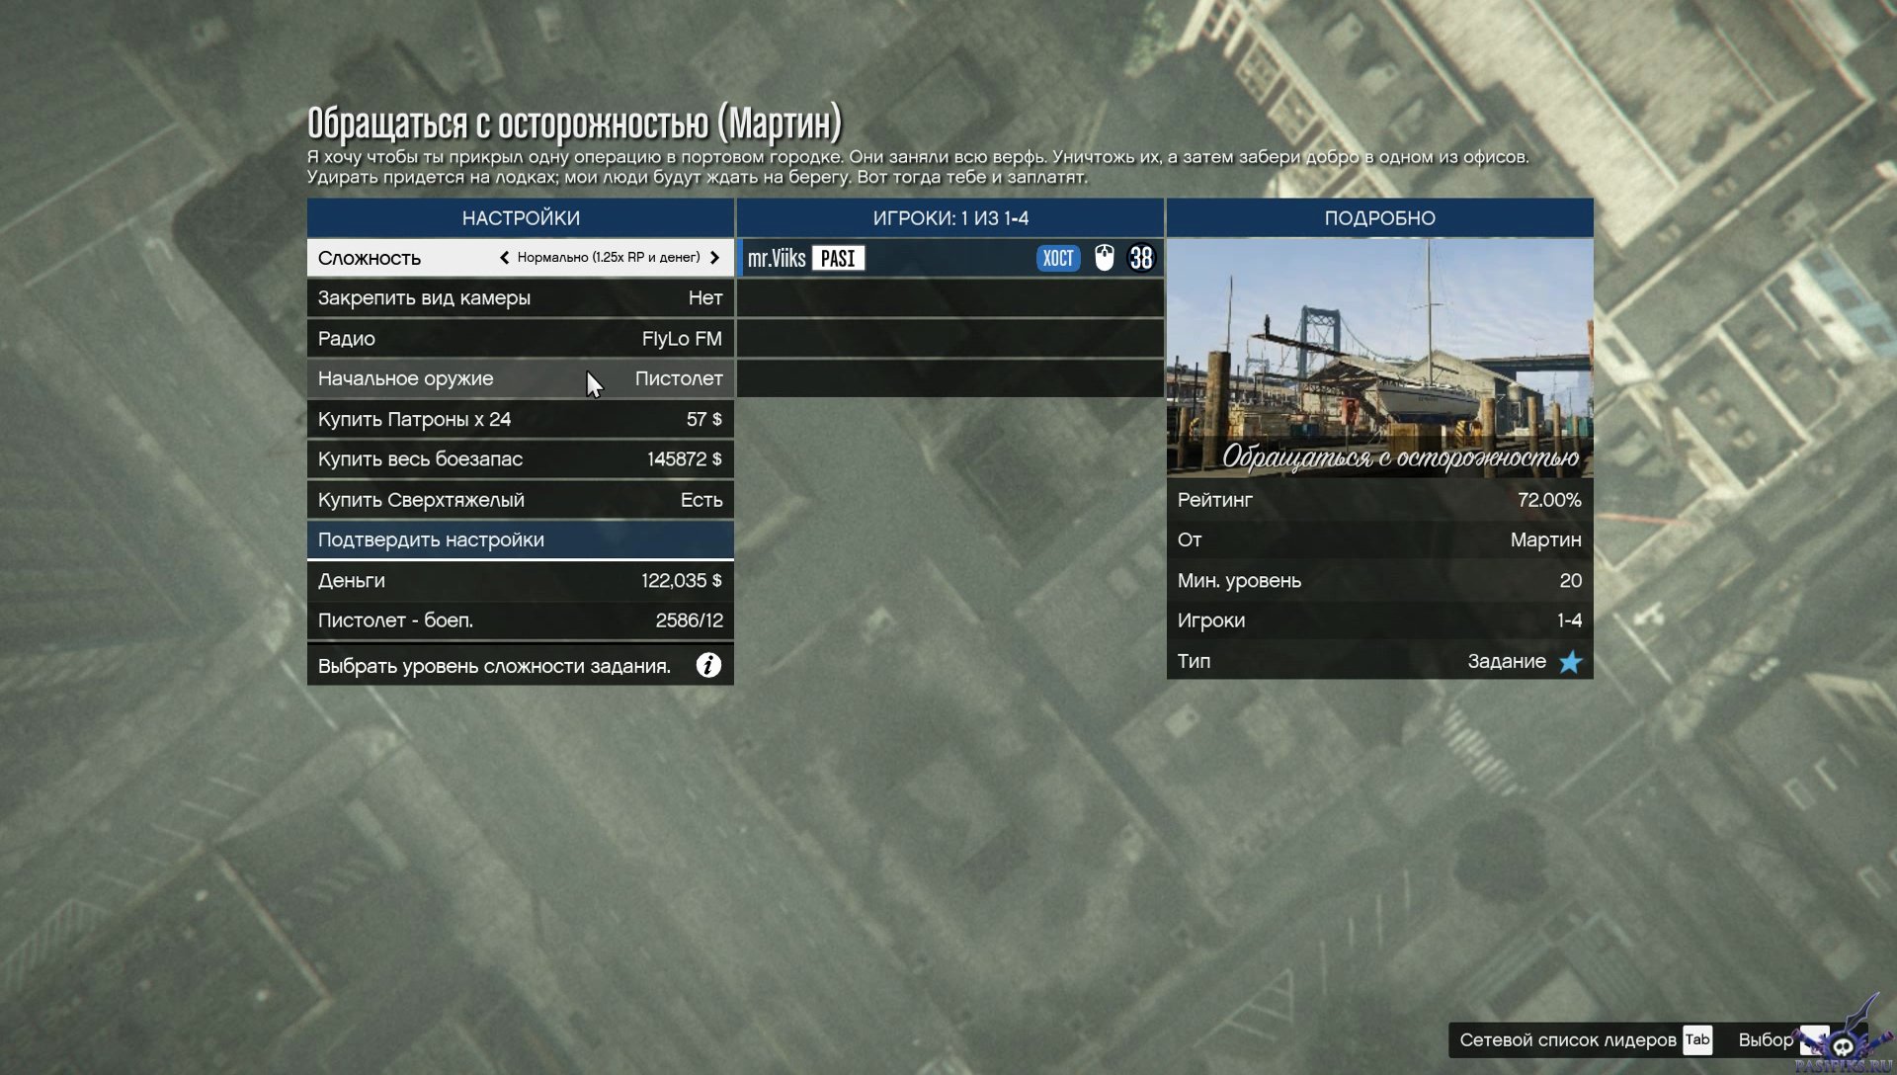Buy Патроны x 24 for 57 $
This screenshot has height=1075, width=1897.
(x=521, y=419)
